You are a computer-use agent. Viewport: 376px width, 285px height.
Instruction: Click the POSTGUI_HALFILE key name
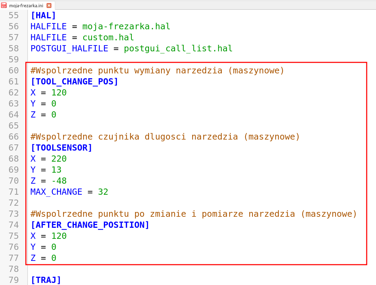[69, 49]
